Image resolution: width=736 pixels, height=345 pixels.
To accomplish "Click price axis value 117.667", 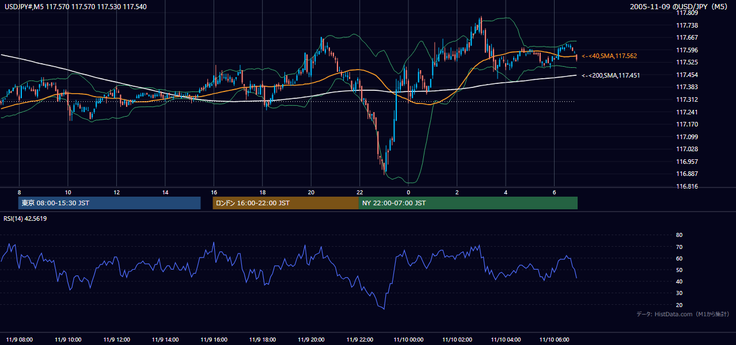I will coord(686,37).
